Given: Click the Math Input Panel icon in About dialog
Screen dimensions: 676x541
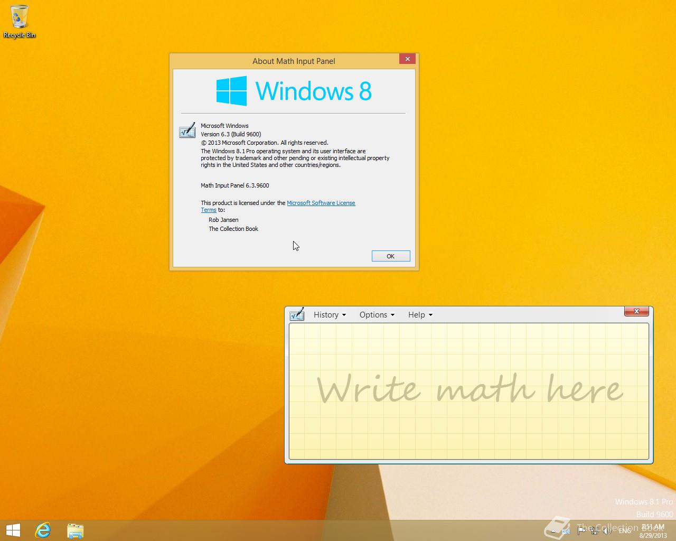Looking at the screenshot, I should coord(187,130).
